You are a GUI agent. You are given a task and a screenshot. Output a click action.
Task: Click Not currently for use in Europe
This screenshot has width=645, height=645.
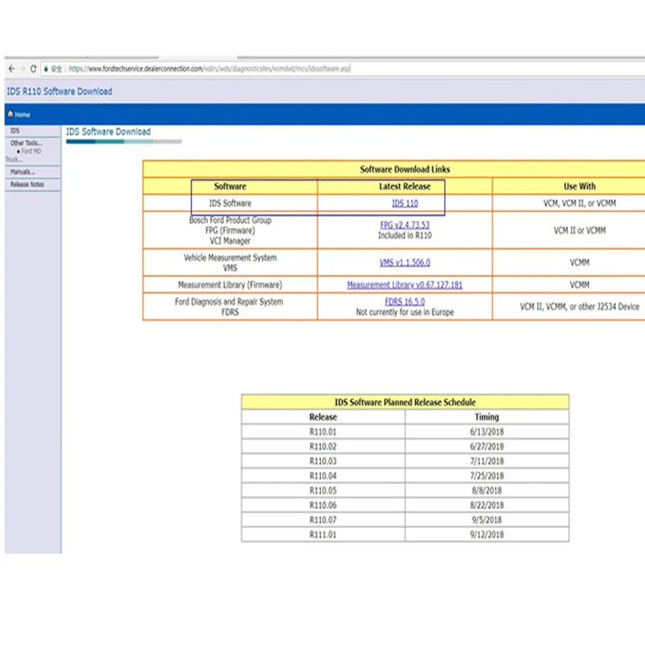[x=405, y=312]
